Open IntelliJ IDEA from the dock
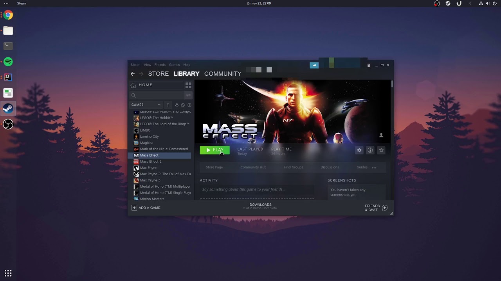 tap(8, 77)
